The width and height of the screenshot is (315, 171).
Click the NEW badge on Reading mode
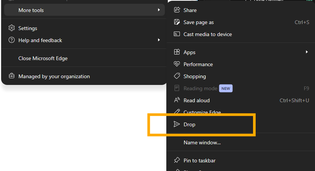[x=226, y=89]
